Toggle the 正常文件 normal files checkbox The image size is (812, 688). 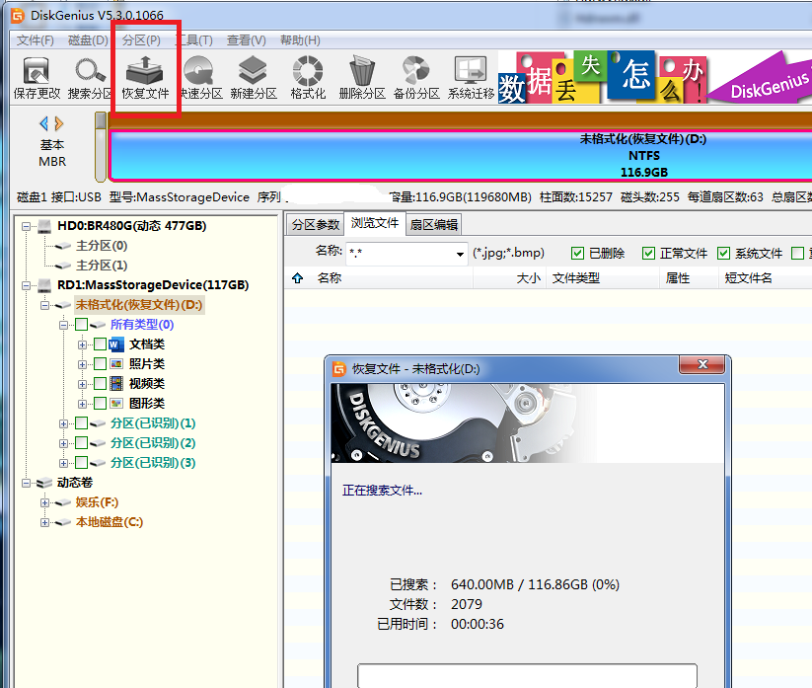coord(648,254)
